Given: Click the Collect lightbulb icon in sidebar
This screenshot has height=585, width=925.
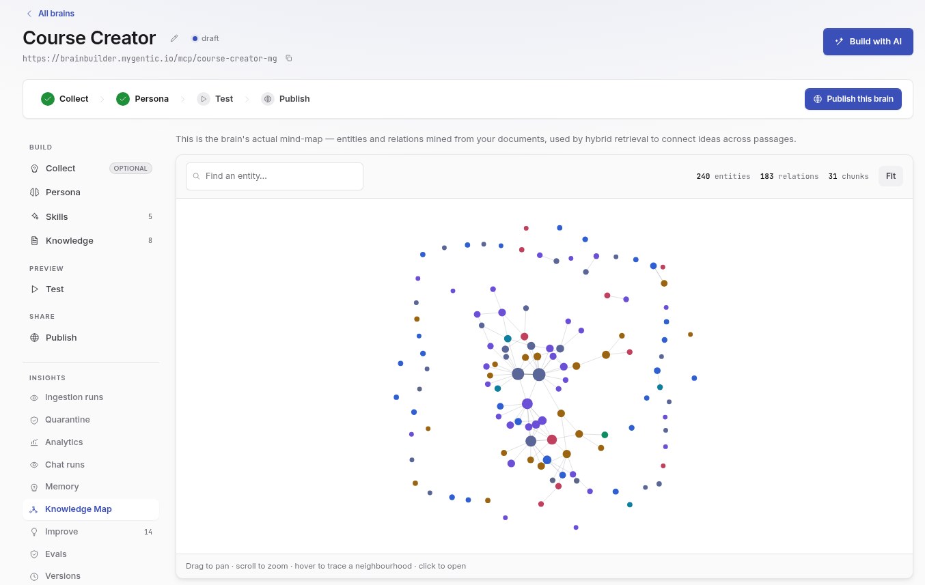Looking at the screenshot, I should click(34, 169).
